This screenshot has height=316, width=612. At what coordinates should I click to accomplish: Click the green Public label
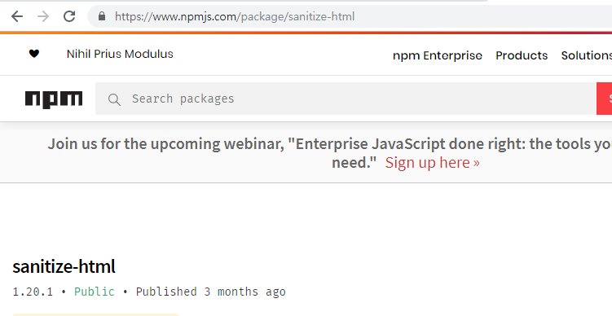coord(95,292)
